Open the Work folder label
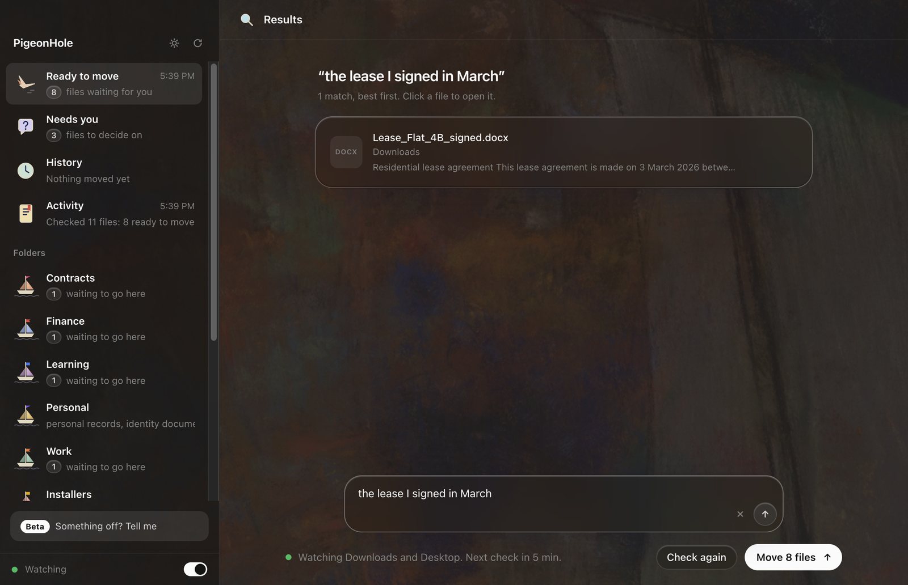Viewport: 908px width, 585px height. click(59, 451)
